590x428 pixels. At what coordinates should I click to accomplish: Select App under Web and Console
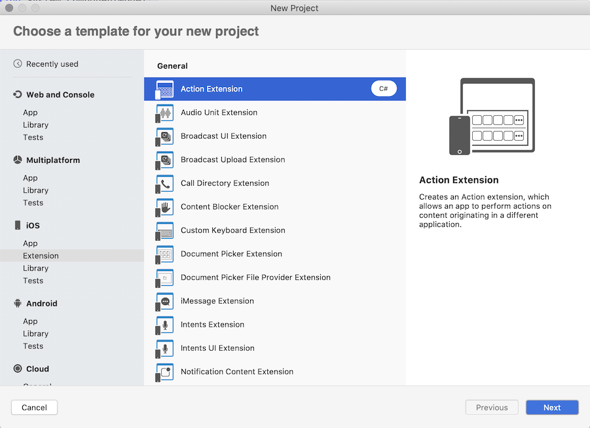(x=30, y=113)
